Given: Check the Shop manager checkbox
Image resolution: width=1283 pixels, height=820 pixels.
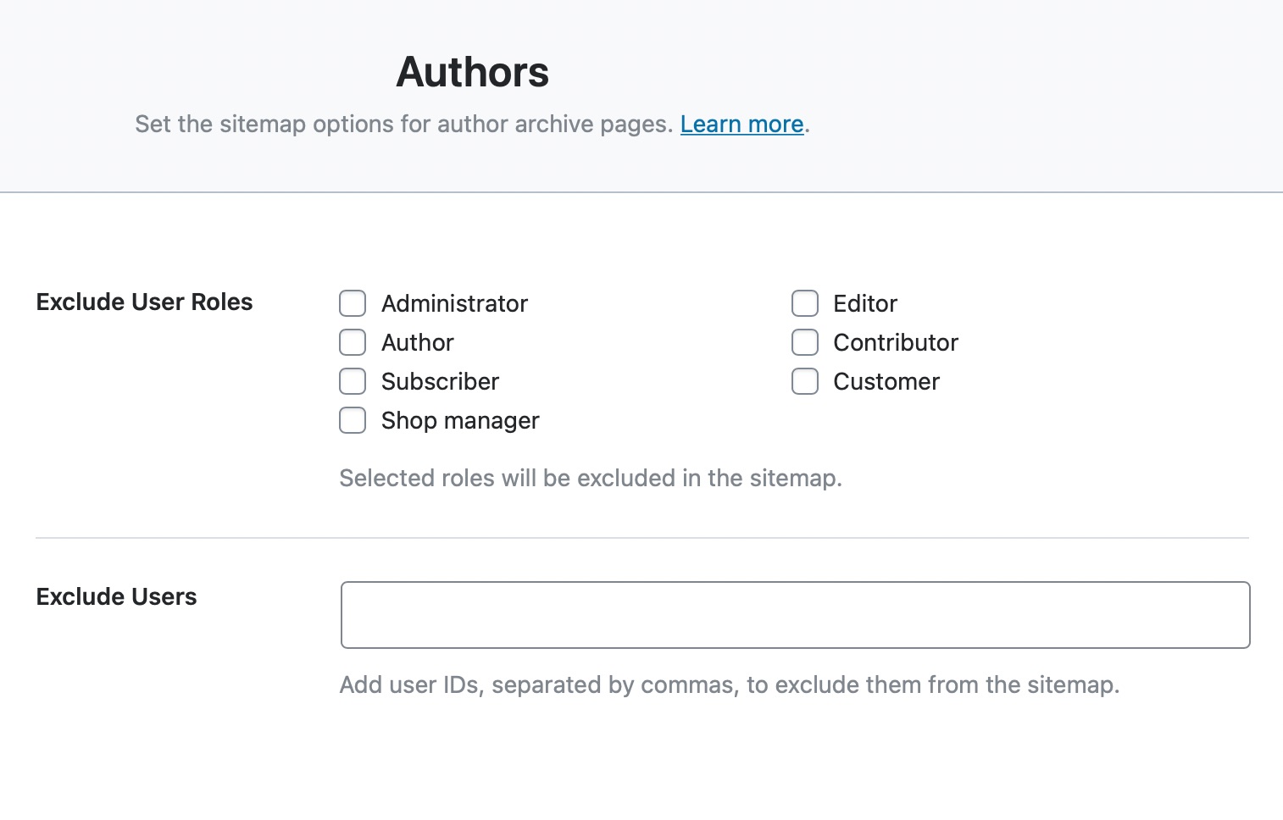Looking at the screenshot, I should coord(353,420).
